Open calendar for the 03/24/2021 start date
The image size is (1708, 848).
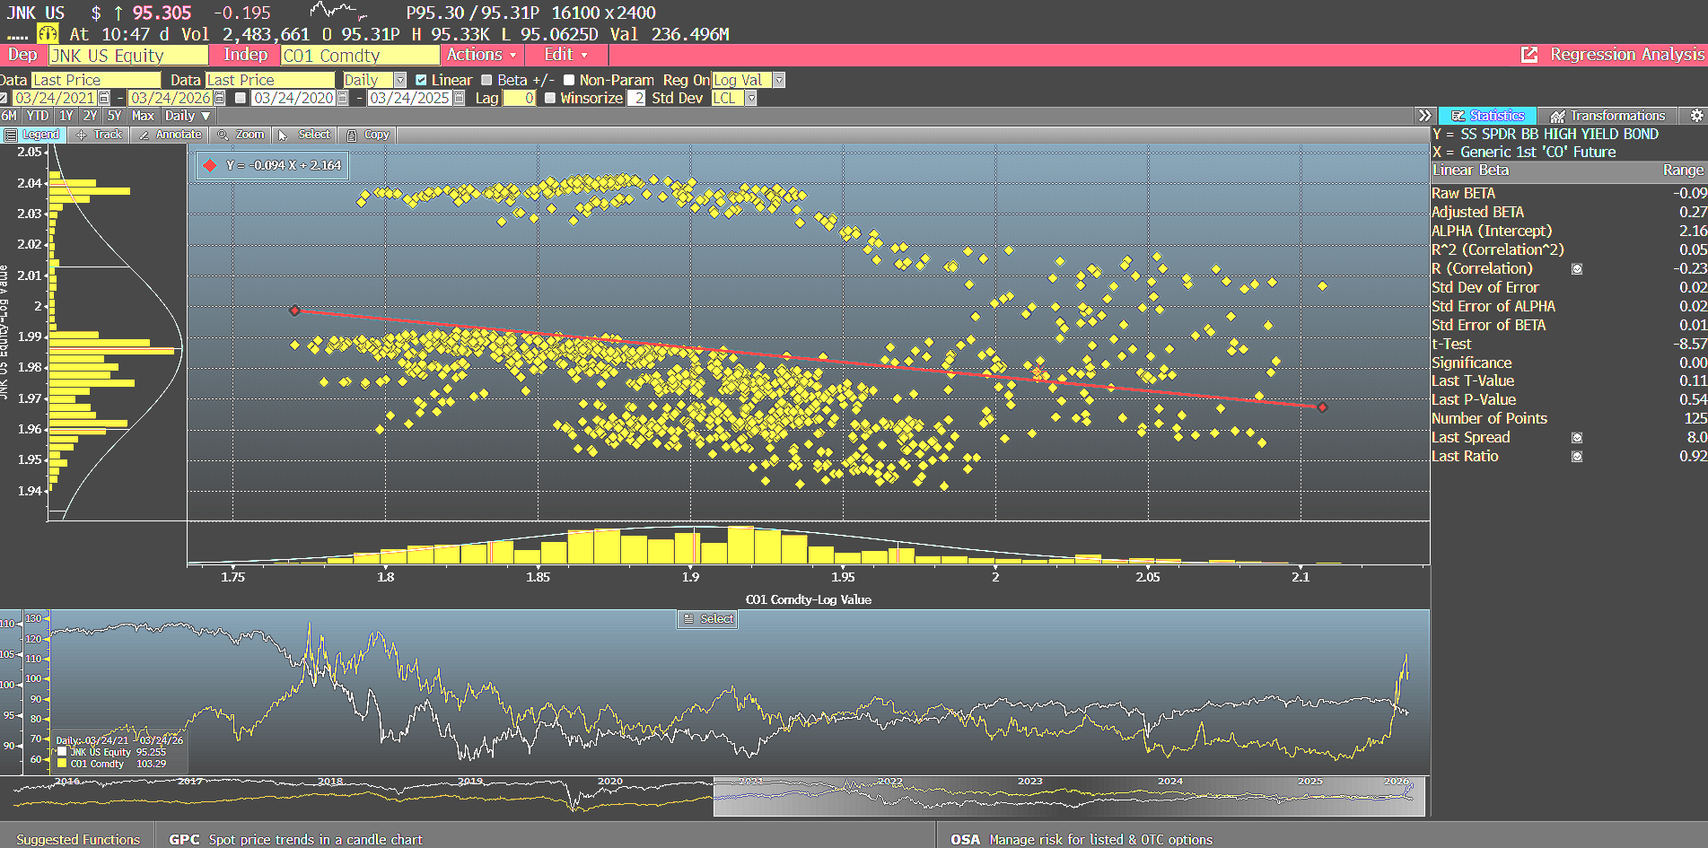104,98
